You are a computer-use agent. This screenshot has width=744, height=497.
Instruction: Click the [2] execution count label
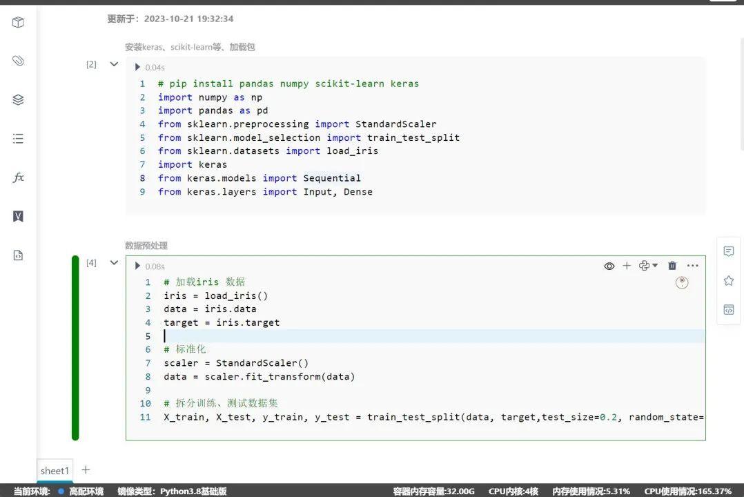click(91, 64)
